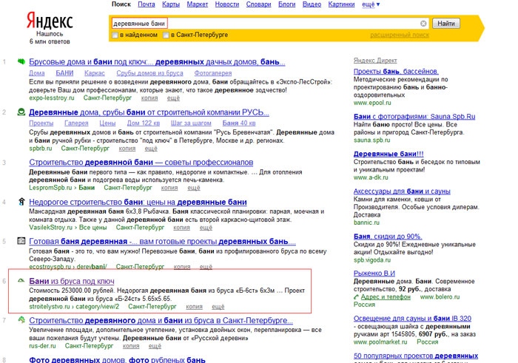Open cached 'копия' of expo-lesstroy.ru result

(149, 98)
